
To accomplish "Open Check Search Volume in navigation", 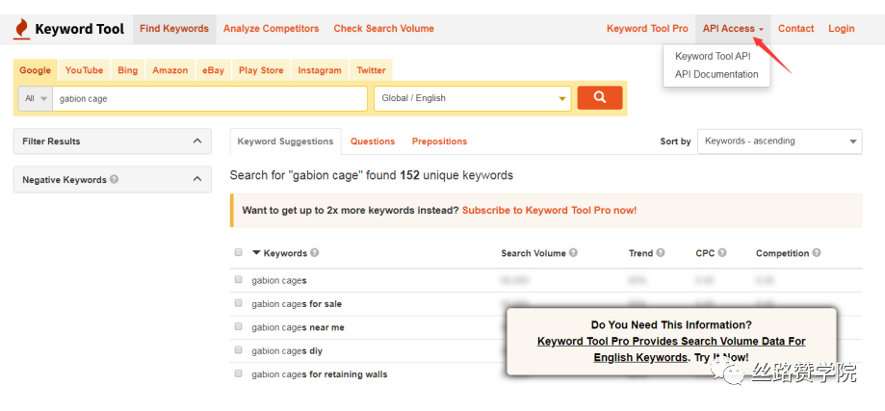I will tap(384, 29).
